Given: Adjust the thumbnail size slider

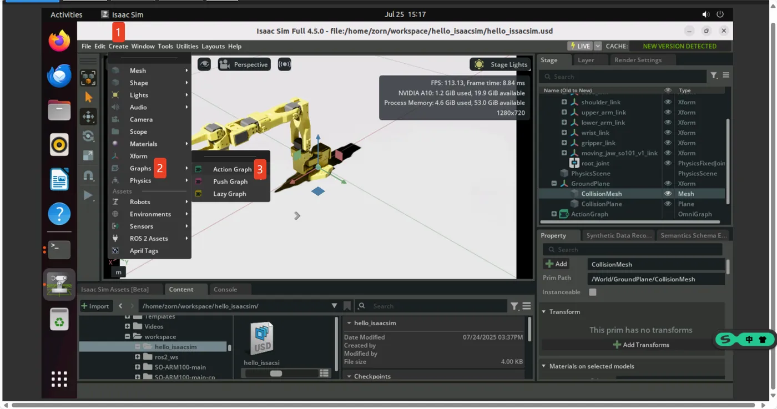Looking at the screenshot, I should 276,373.
